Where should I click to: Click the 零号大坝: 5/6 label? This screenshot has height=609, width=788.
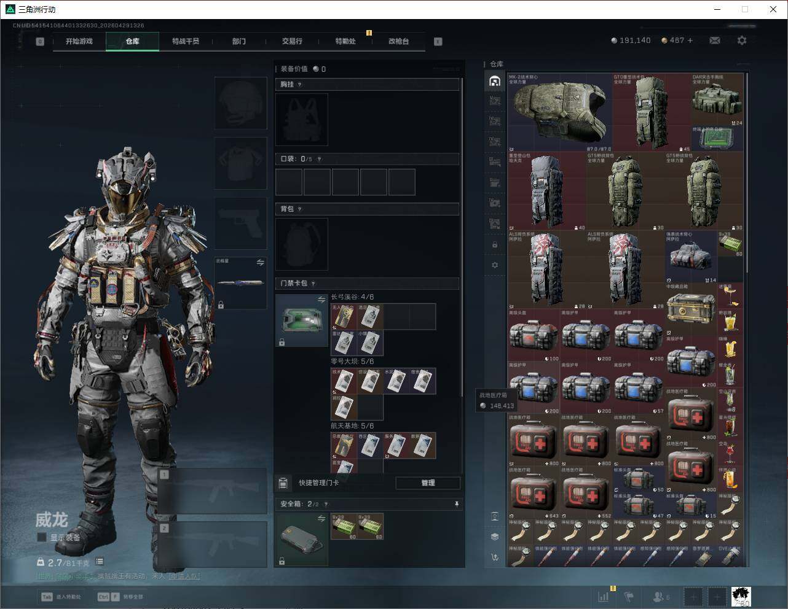tap(352, 362)
